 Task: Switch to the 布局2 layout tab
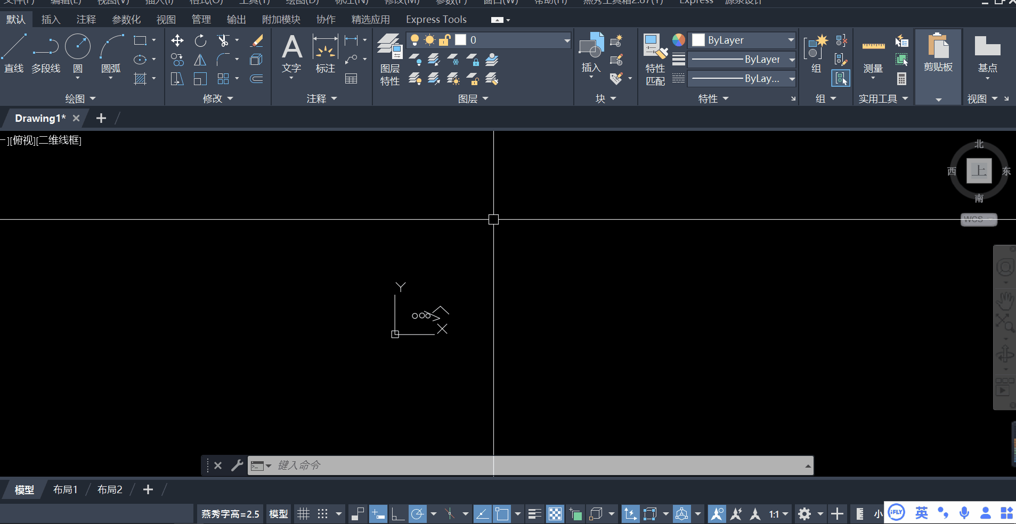(110, 489)
